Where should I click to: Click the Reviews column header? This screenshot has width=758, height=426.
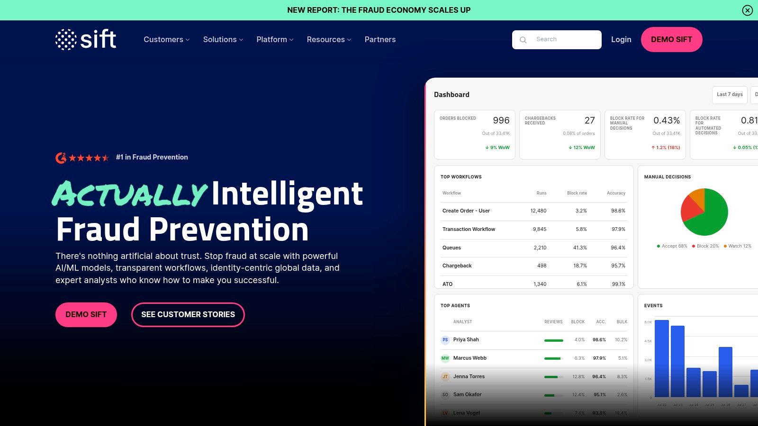pos(553,322)
